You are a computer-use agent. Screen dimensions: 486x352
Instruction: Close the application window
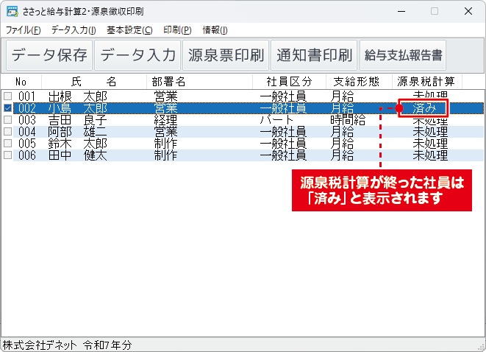click(x=468, y=11)
